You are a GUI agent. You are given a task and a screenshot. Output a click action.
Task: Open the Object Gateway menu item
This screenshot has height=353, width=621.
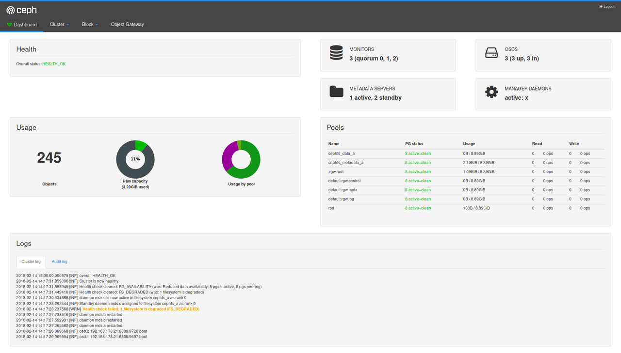tap(127, 24)
